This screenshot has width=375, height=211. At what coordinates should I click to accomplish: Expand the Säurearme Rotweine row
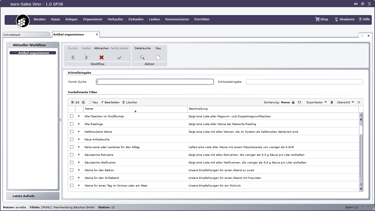click(x=79, y=155)
